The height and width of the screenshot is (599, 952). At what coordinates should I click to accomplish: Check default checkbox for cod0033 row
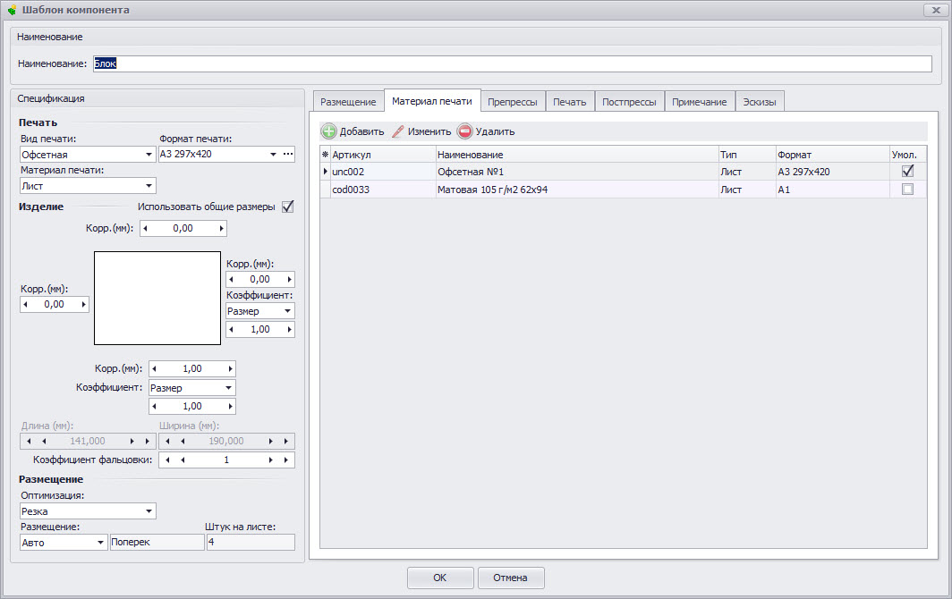(x=907, y=190)
